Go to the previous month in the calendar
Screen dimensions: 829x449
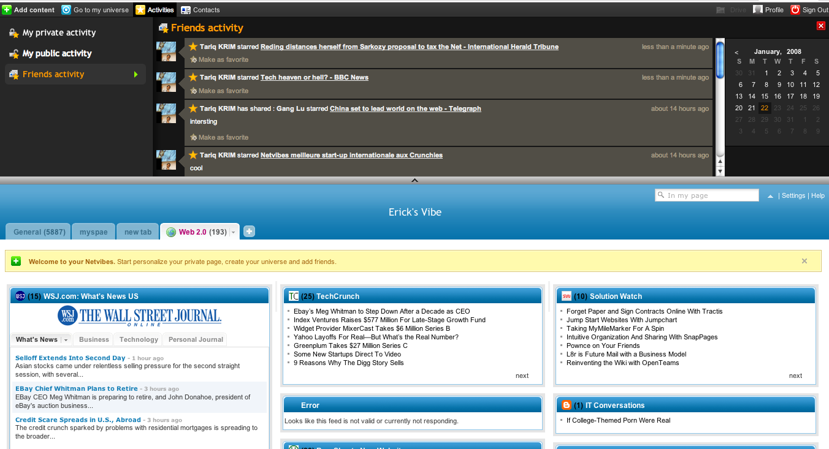click(x=736, y=52)
